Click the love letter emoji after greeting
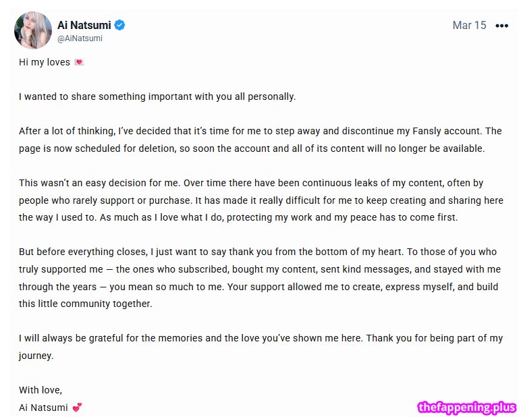Viewport: 519px width, 417px height. tap(79, 62)
